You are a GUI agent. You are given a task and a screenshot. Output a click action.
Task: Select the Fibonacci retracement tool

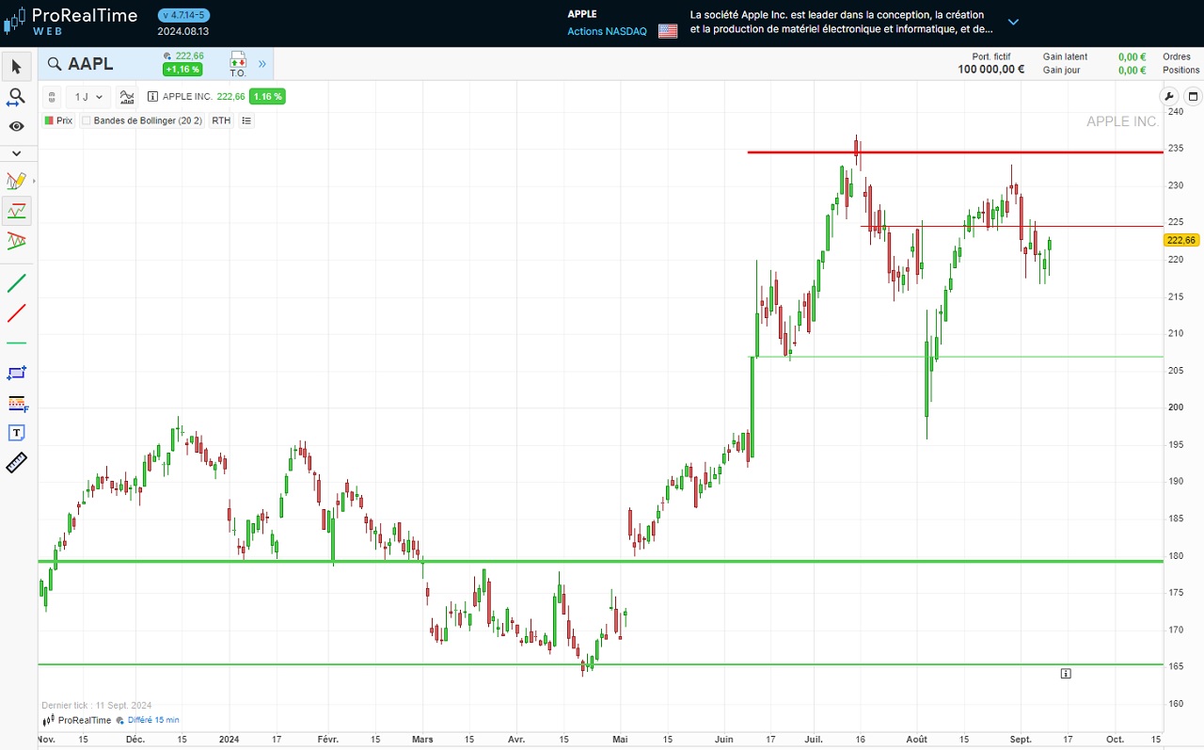(16, 403)
